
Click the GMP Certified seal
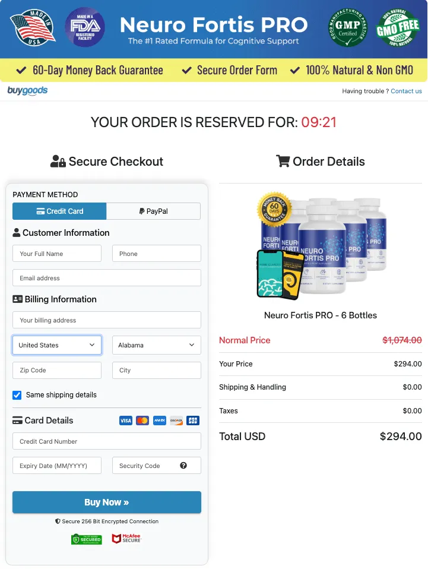[x=347, y=29]
